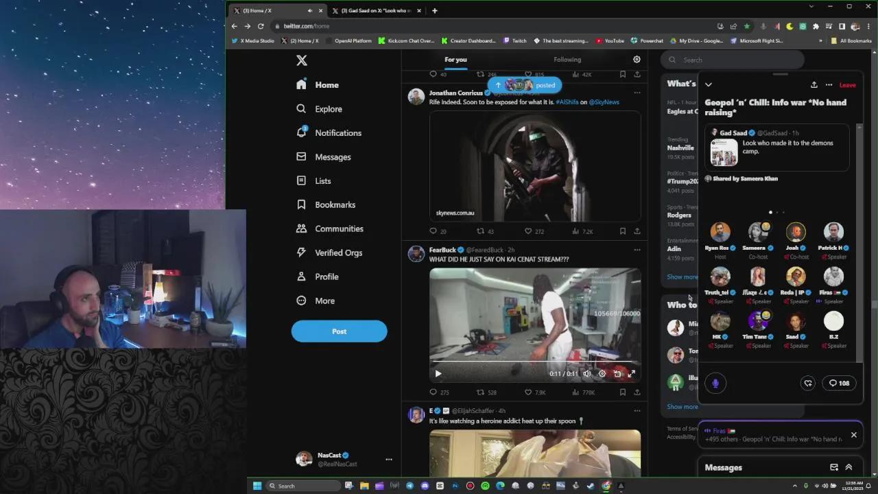Bookmark the Jonathan Conricus post
Viewport: 878px width, 494px height.
click(x=623, y=231)
